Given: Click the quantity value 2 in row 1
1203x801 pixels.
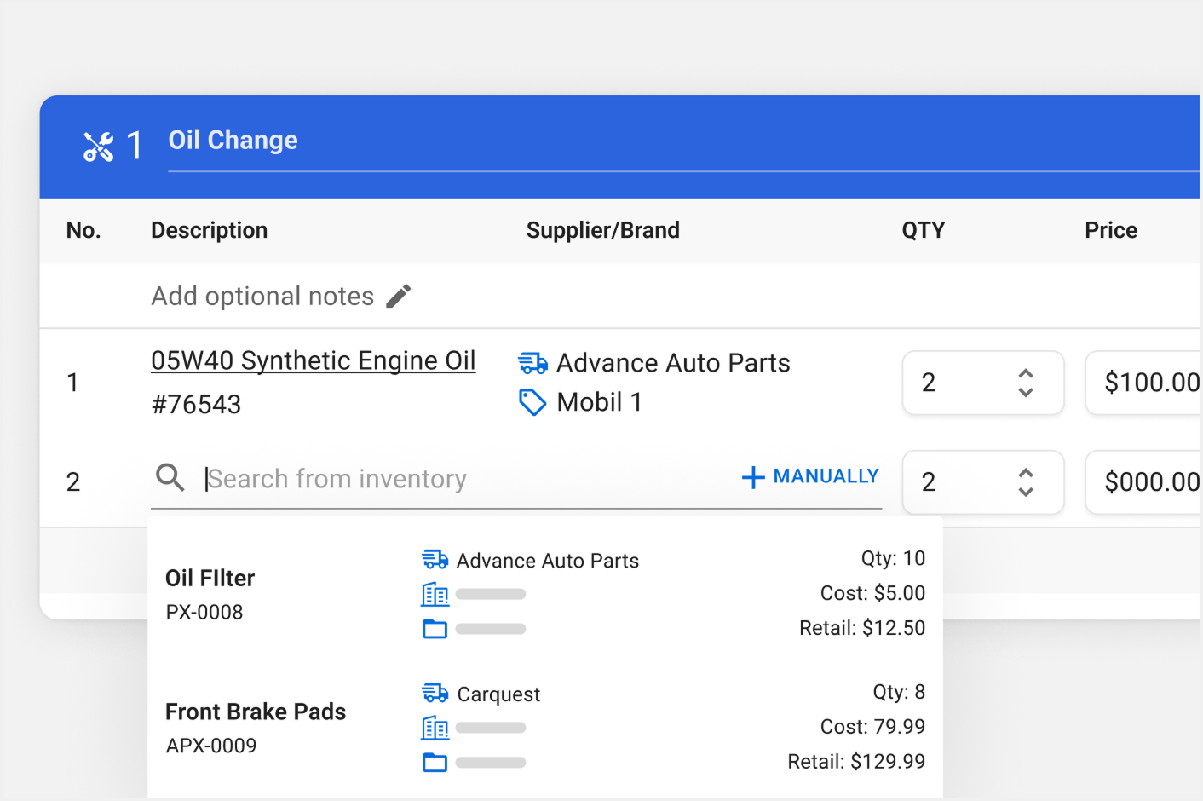Looking at the screenshot, I should click(x=929, y=383).
